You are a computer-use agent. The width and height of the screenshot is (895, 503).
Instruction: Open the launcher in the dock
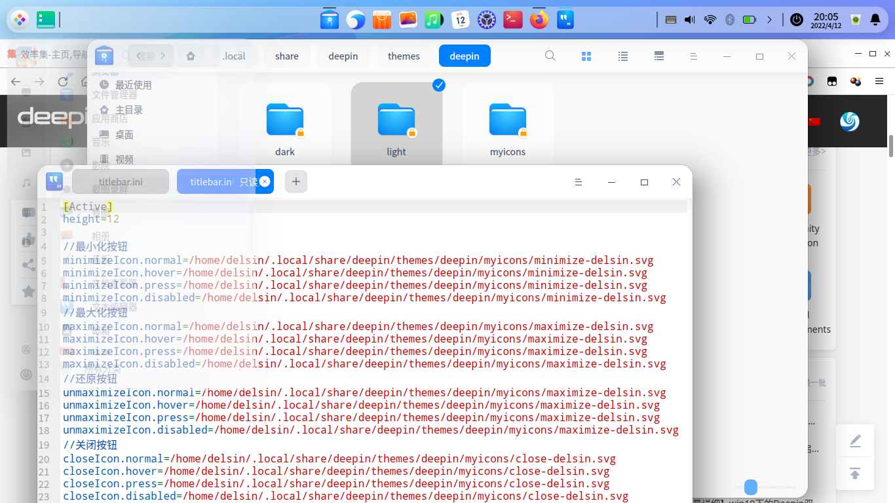(x=20, y=20)
